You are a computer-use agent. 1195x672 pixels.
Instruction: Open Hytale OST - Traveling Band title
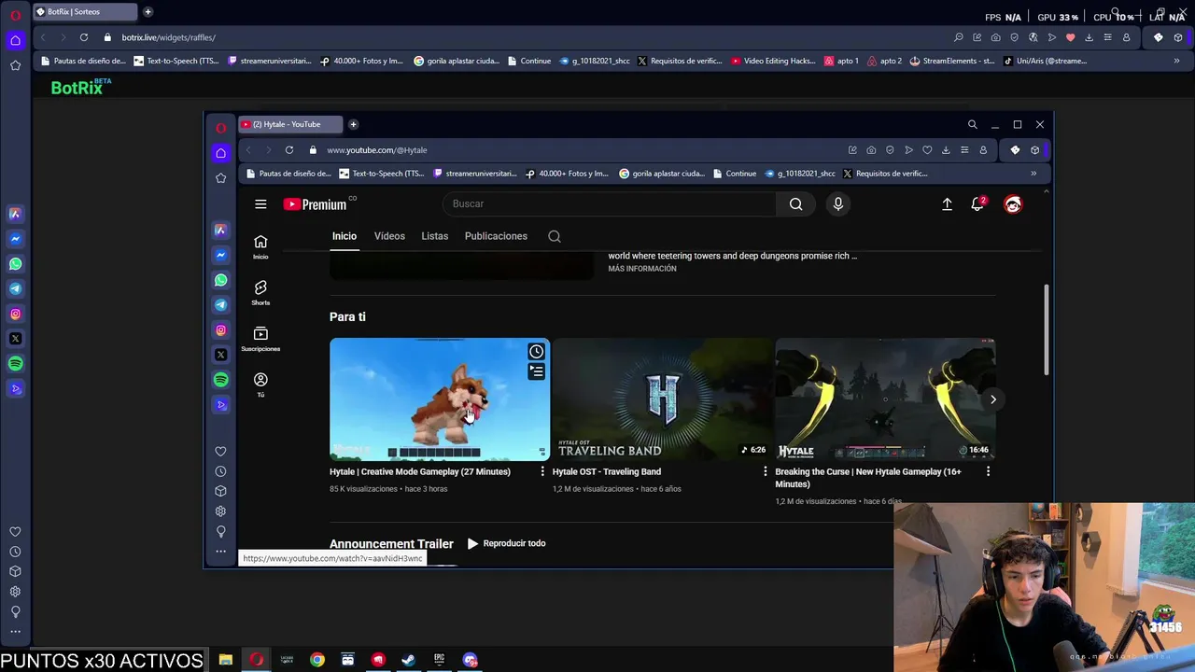click(607, 471)
